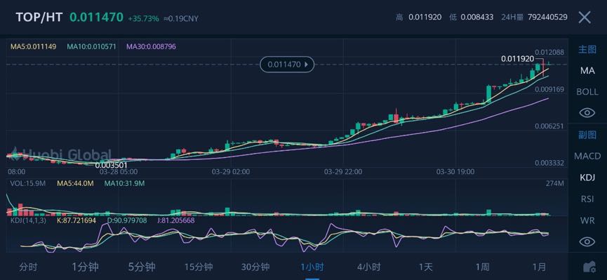
Task: Click the MA5:0.011149 legend
Action: [x=33, y=46]
